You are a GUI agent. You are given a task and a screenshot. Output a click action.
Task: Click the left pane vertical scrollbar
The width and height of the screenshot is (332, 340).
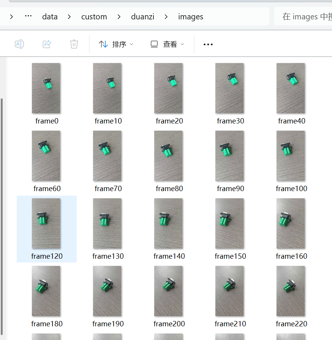pos(2,217)
